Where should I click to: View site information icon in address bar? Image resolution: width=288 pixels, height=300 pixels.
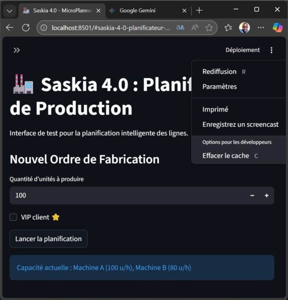(44, 28)
